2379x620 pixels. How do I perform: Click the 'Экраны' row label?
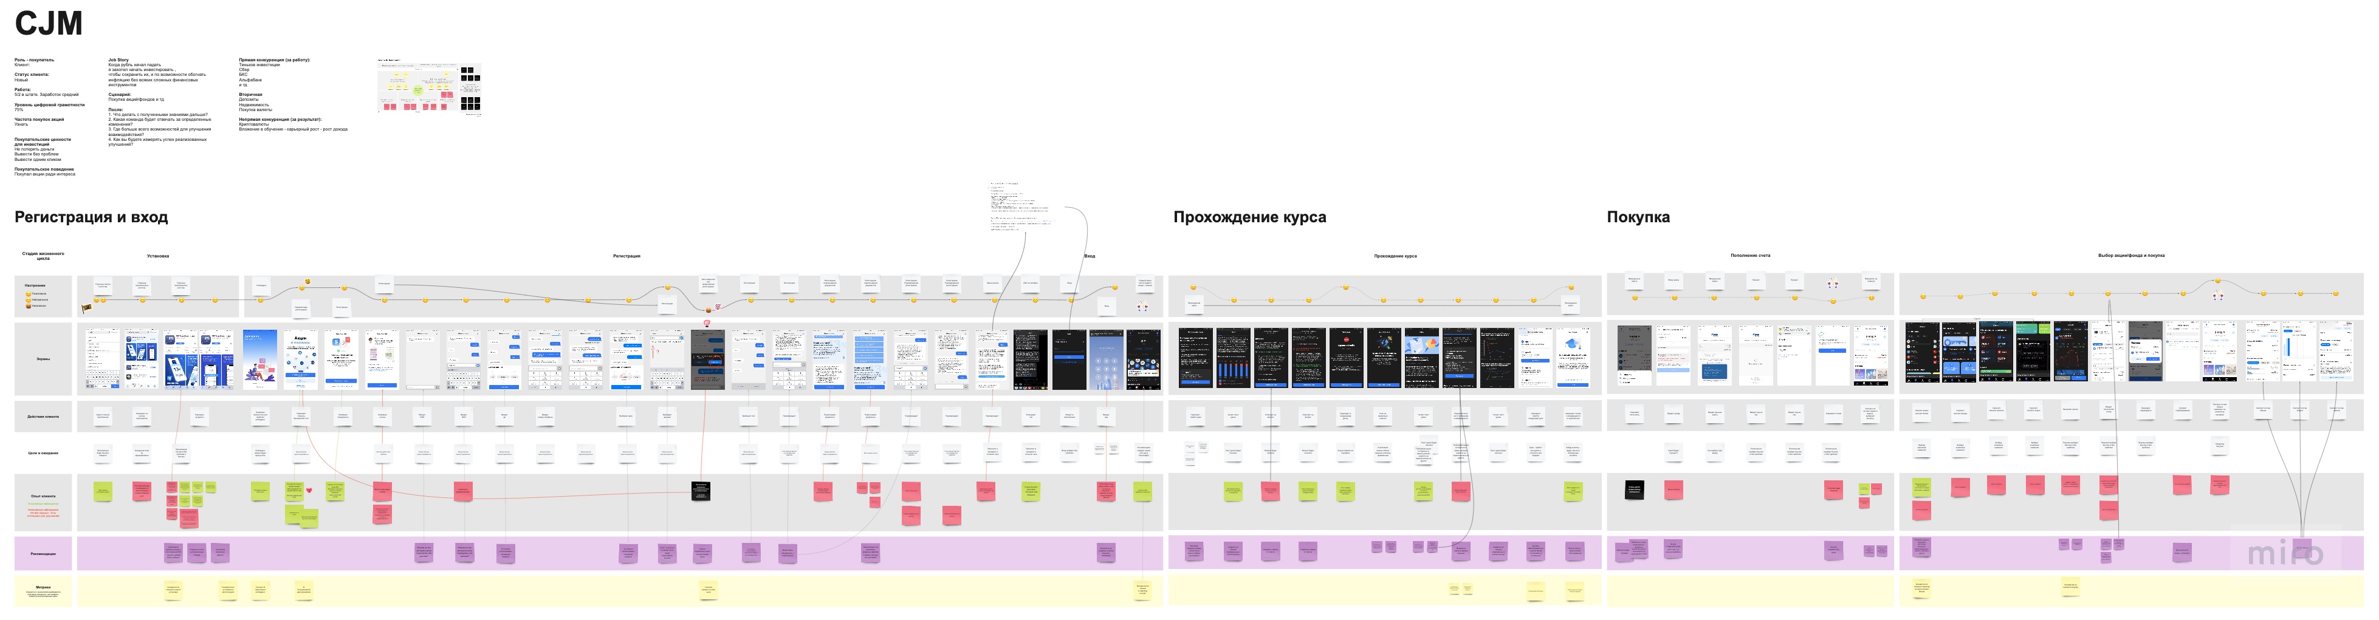(x=43, y=359)
